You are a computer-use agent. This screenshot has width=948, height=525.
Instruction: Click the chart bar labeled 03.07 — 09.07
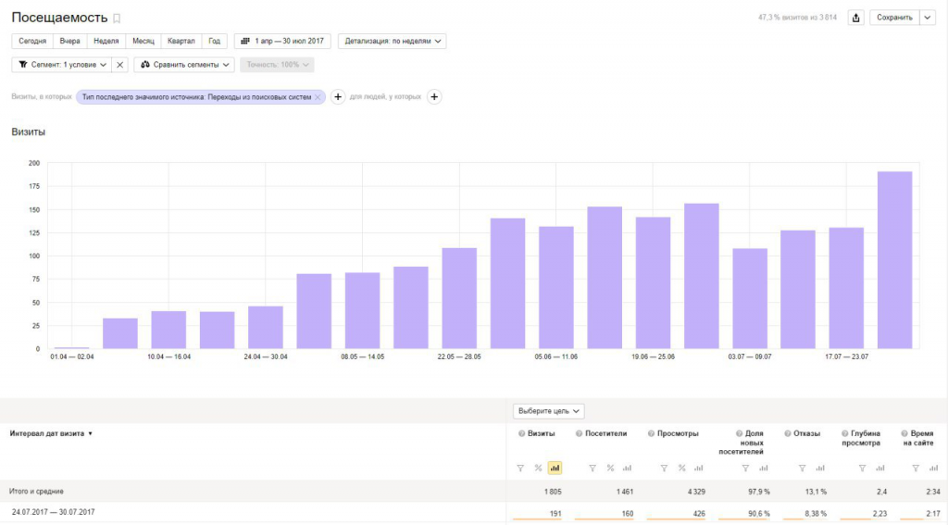click(750, 299)
